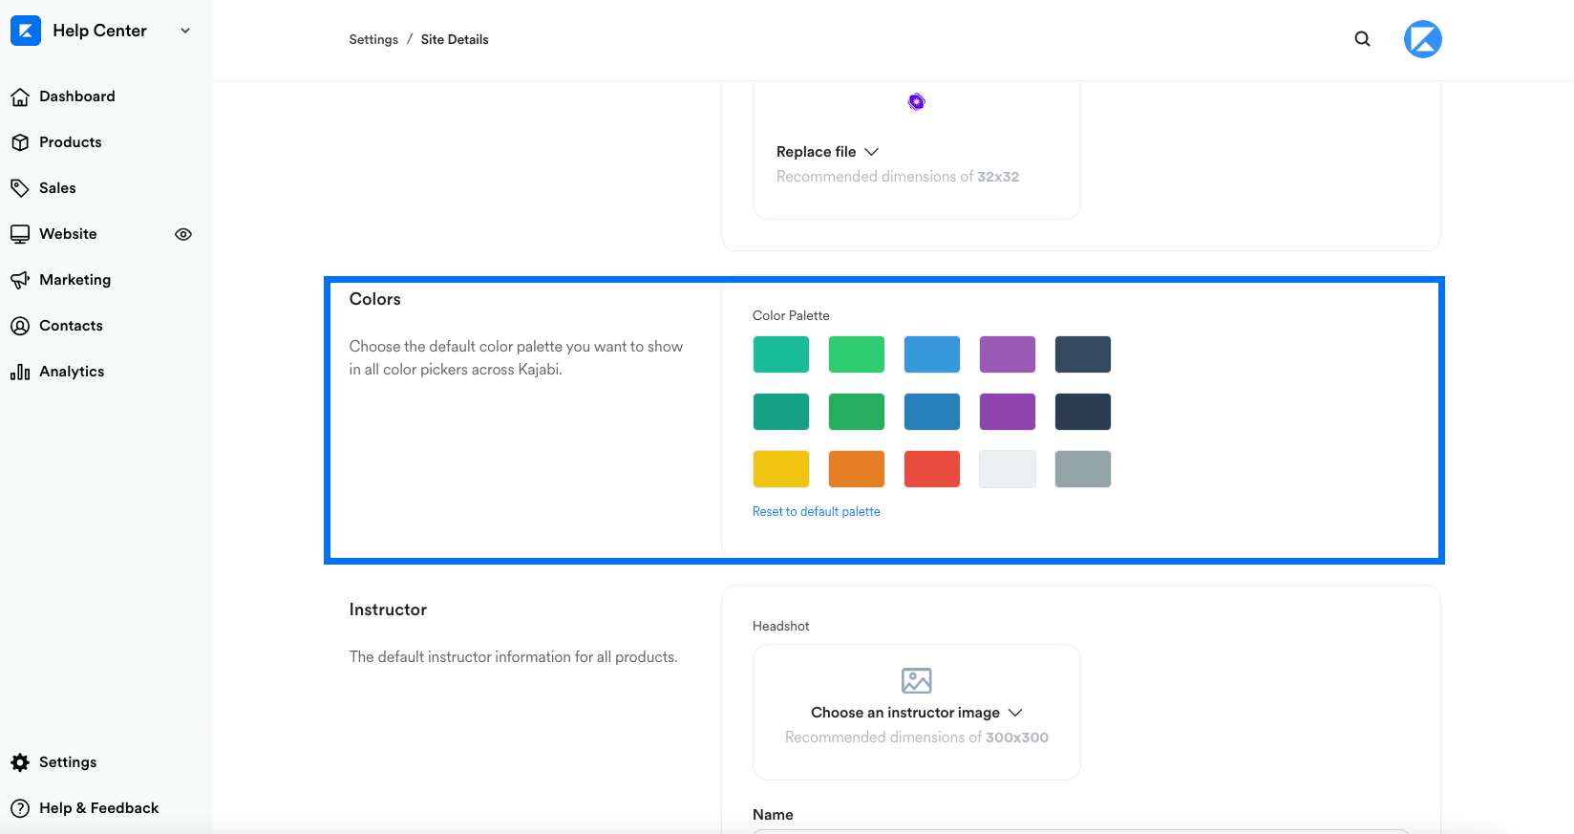Click the Settings breadcrumb link
Viewport: 1574px width, 834px height.
click(373, 39)
